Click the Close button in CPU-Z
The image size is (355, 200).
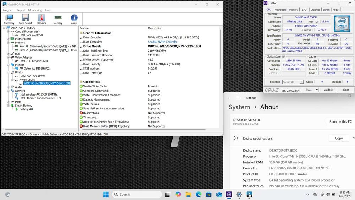[346, 90]
